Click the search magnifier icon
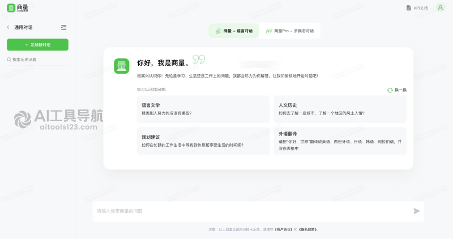The image size is (453, 239). (9, 59)
